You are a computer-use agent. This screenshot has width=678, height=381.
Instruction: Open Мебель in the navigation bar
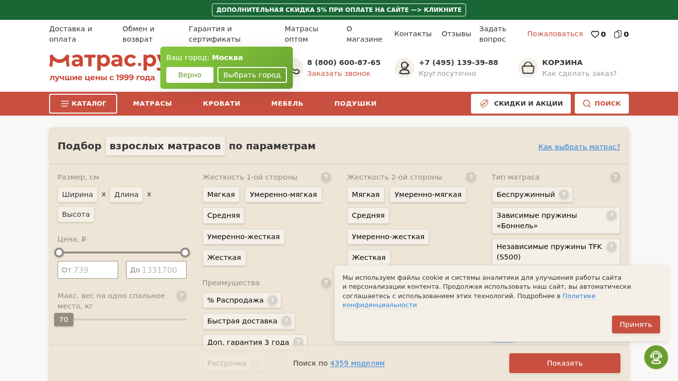(287, 104)
